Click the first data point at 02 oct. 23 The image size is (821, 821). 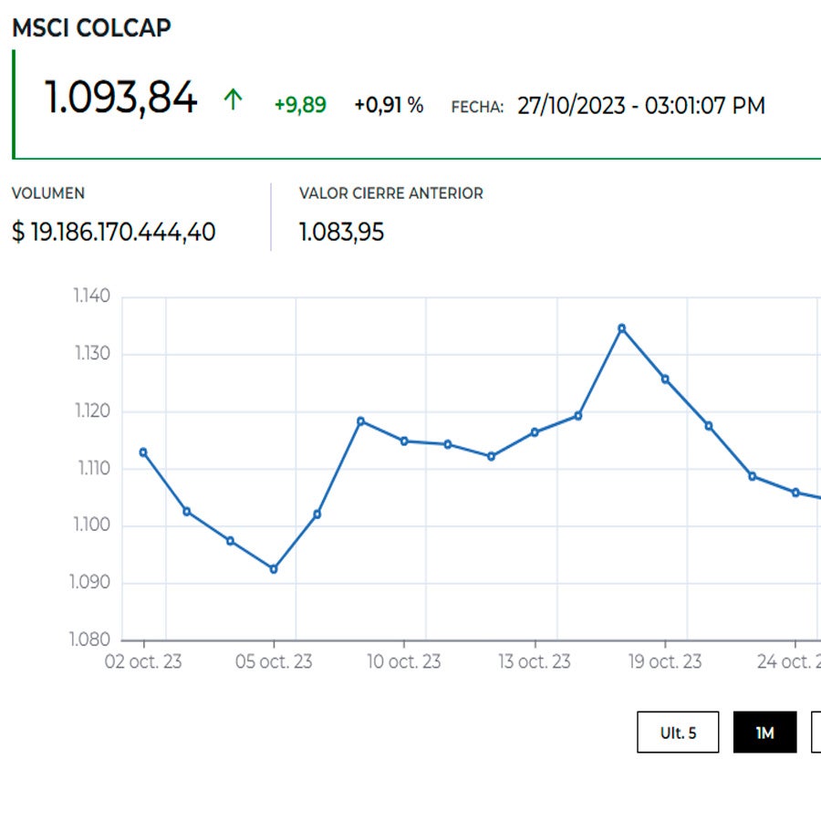coord(143,452)
